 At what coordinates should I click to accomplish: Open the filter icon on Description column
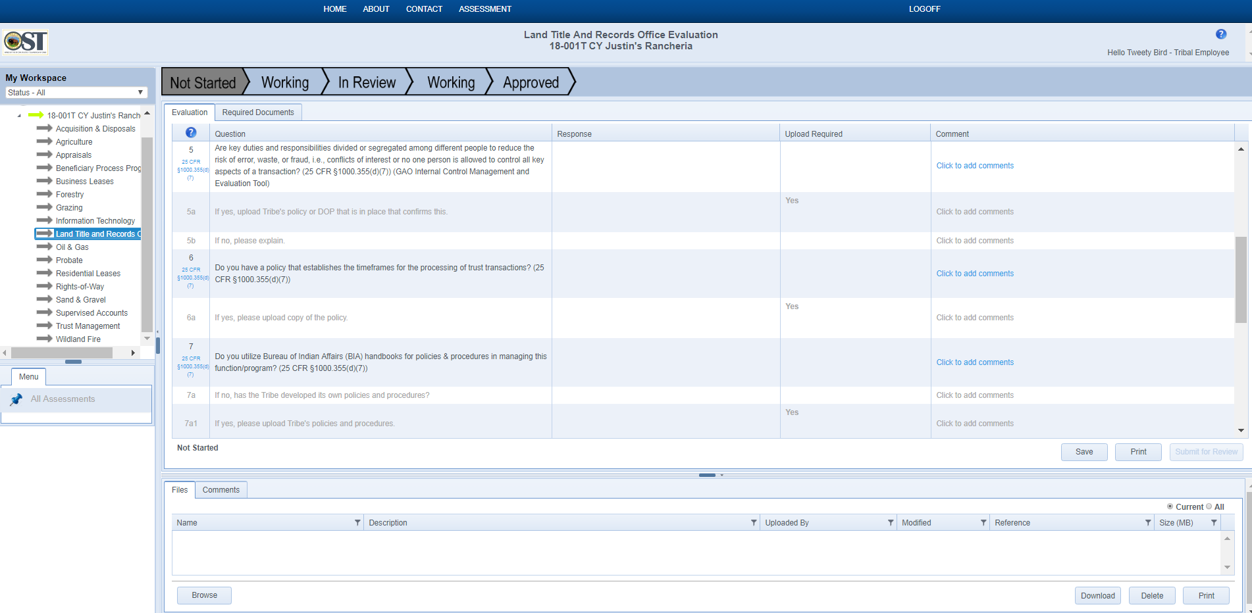coord(754,523)
